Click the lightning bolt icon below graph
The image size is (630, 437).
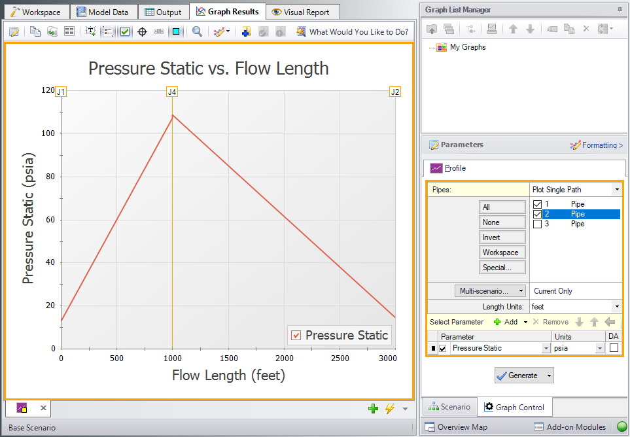pyautogui.click(x=390, y=409)
